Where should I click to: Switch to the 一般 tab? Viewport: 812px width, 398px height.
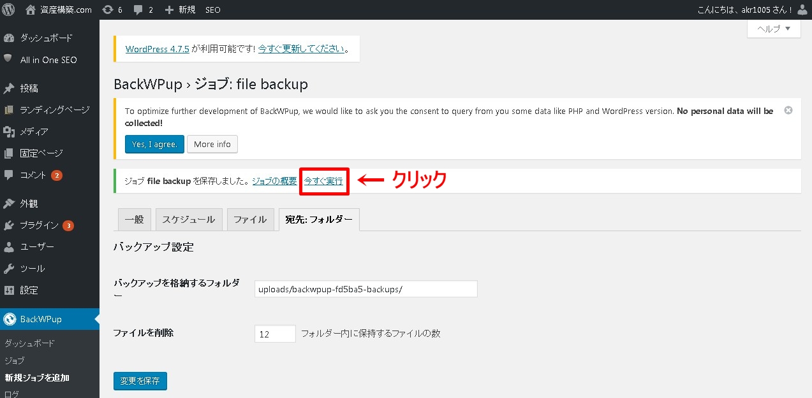134,219
